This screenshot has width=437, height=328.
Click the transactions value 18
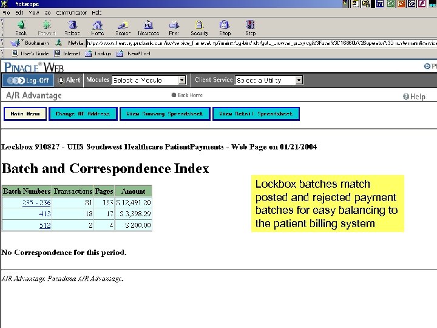(x=89, y=214)
